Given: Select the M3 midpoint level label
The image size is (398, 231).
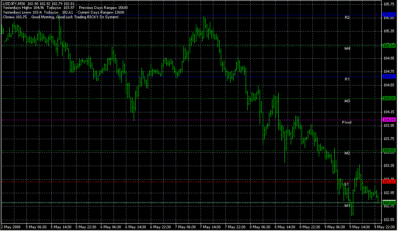Looking at the screenshot, I should coord(347,101).
